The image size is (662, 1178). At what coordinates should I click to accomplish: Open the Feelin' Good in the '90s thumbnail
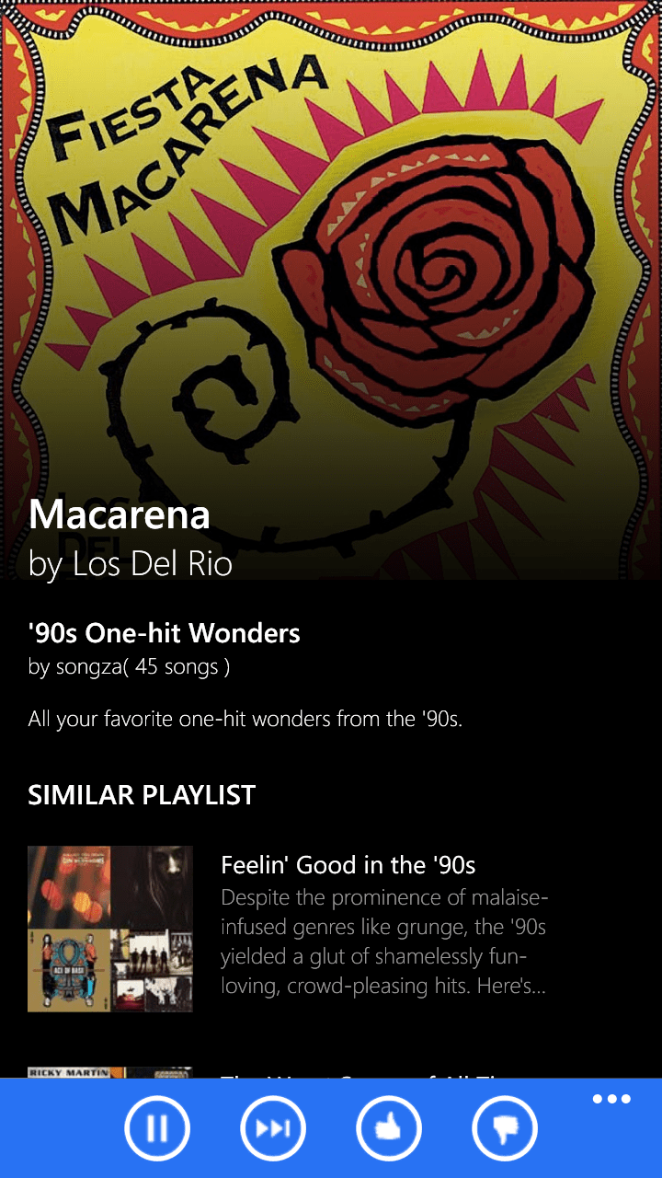click(110, 929)
